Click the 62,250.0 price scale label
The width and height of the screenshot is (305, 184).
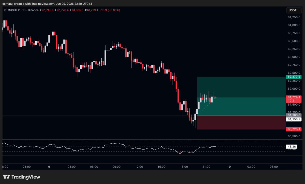click(294, 81)
